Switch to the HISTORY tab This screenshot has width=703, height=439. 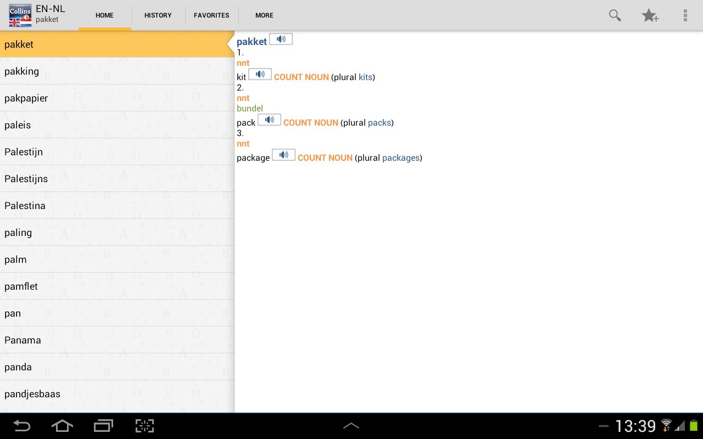tap(158, 15)
